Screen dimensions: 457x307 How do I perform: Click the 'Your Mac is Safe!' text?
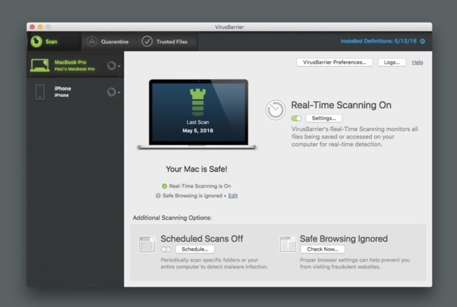tap(197, 169)
